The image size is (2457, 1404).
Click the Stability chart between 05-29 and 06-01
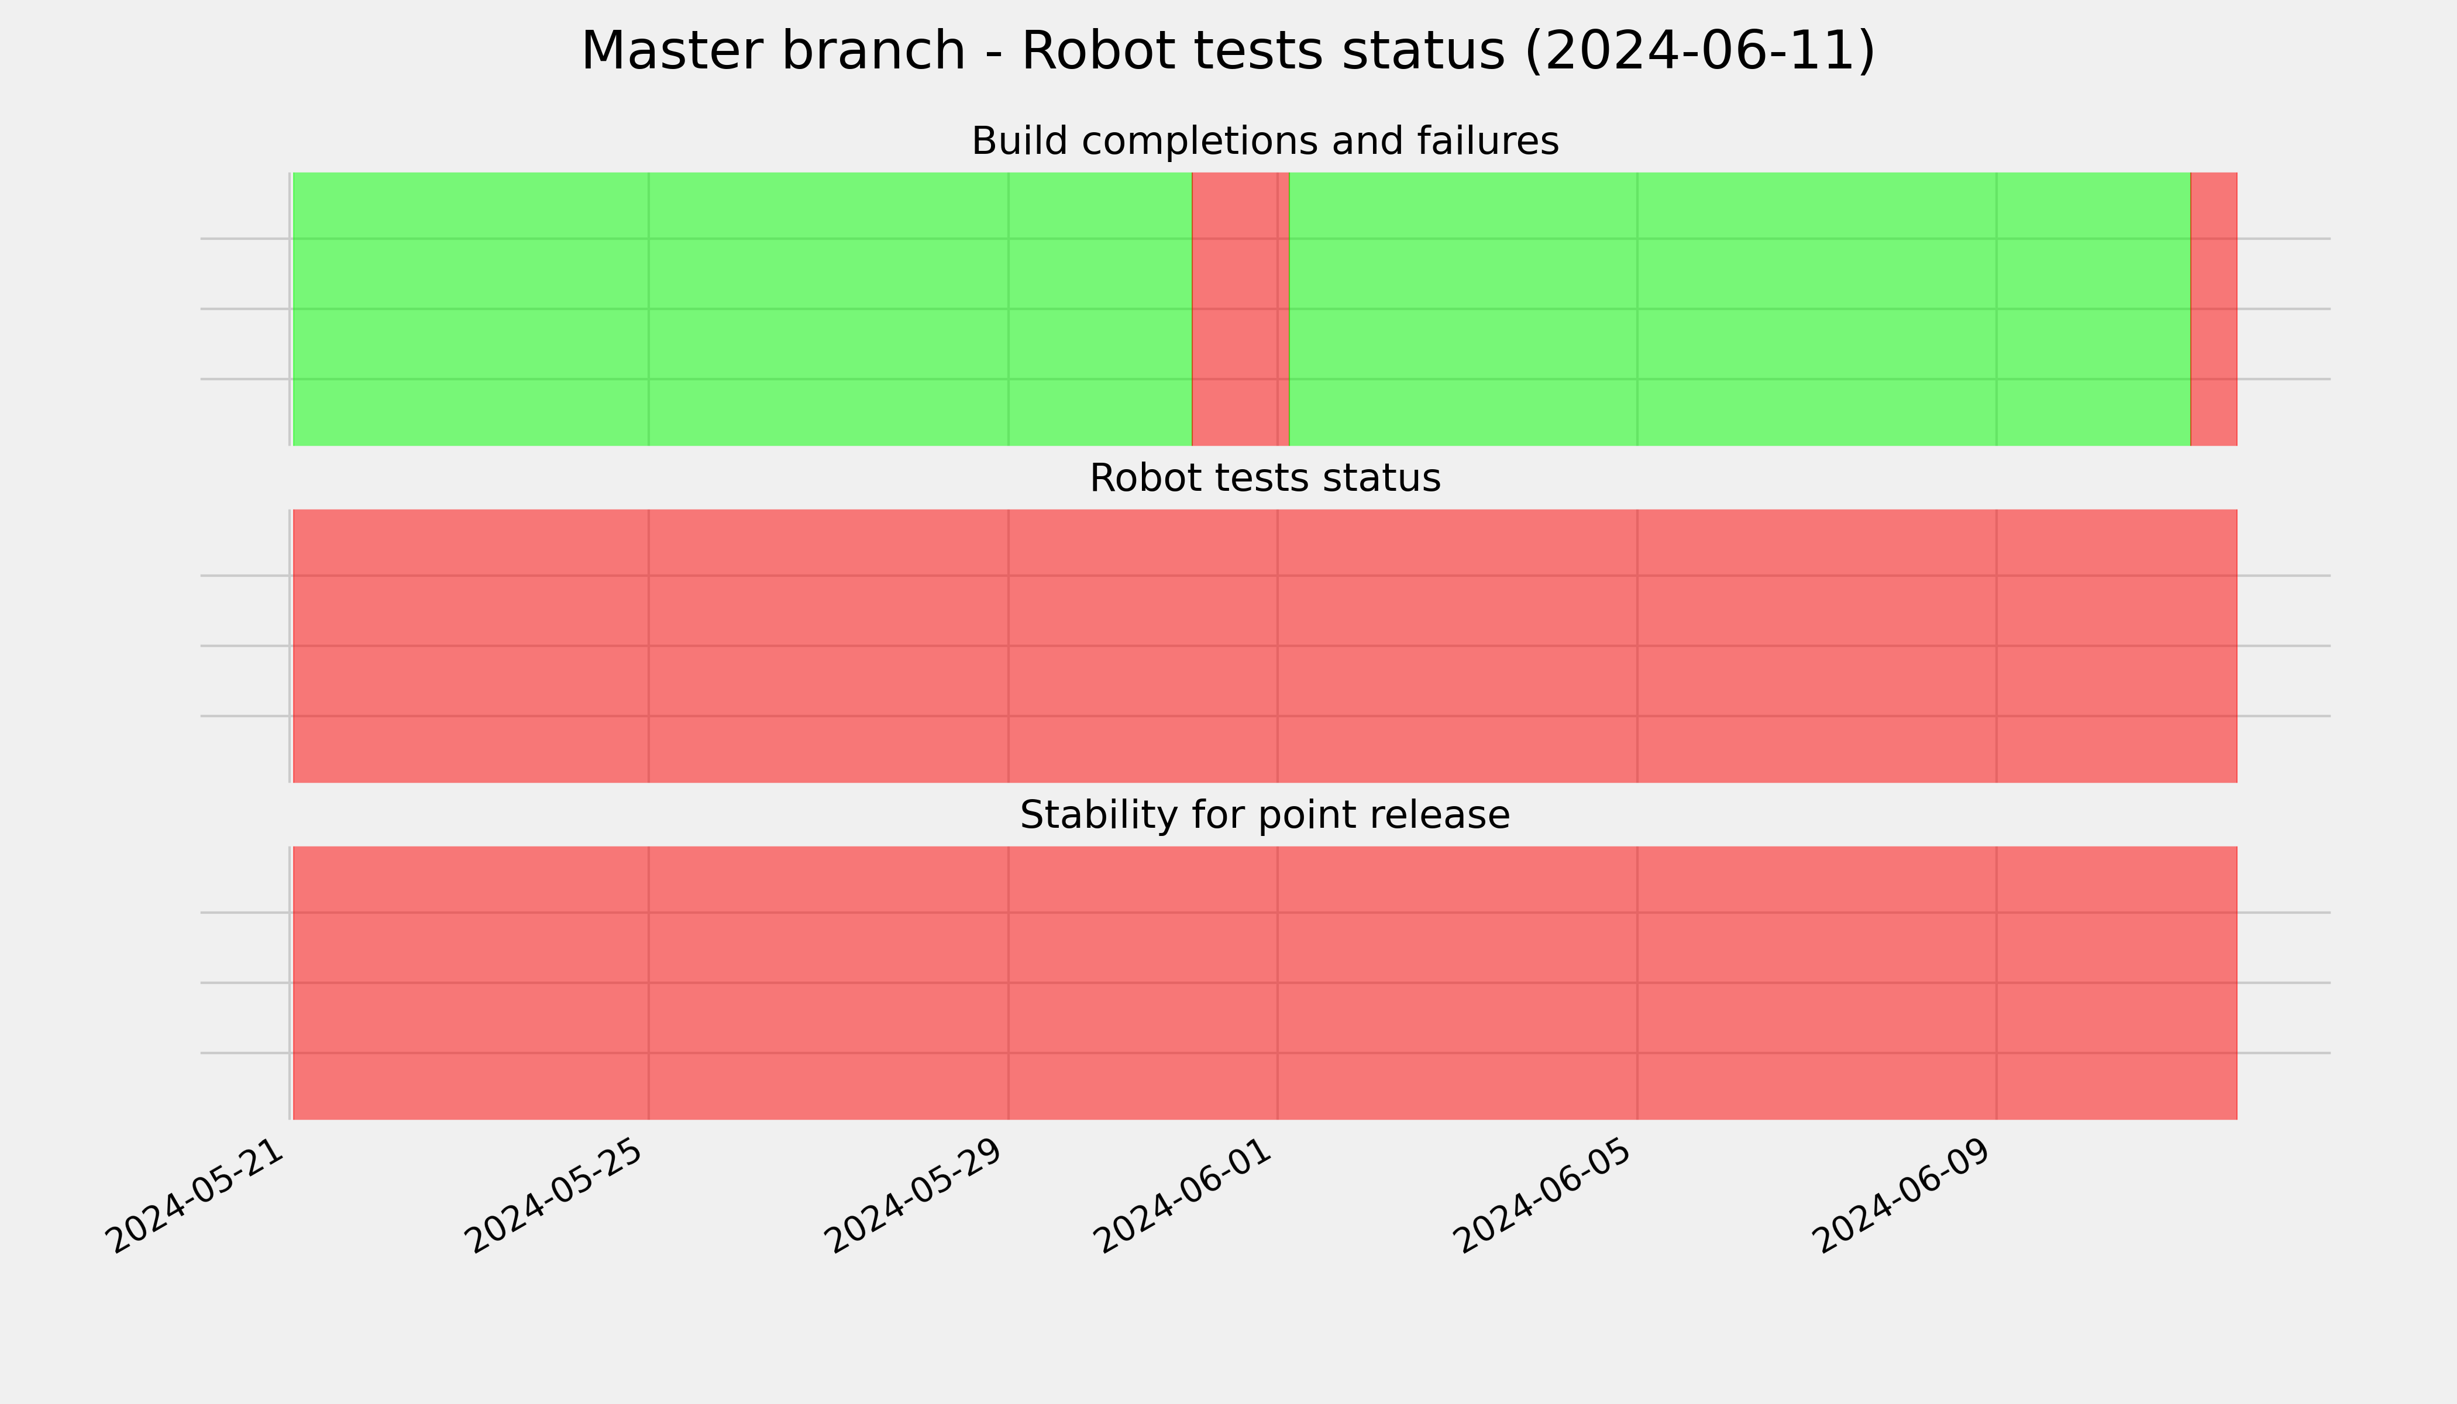[x=1143, y=983]
